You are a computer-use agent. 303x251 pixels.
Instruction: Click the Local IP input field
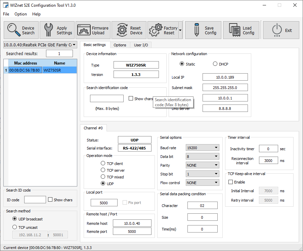(225, 77)
